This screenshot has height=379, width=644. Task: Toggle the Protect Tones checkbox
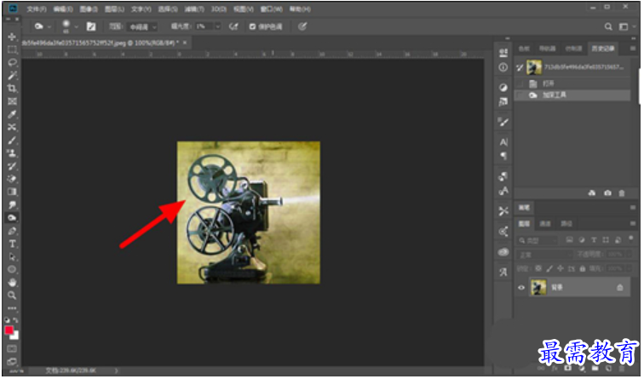[x=253, y=26]
